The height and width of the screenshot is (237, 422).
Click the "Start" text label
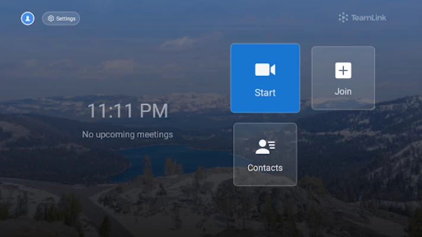(265, 93)
